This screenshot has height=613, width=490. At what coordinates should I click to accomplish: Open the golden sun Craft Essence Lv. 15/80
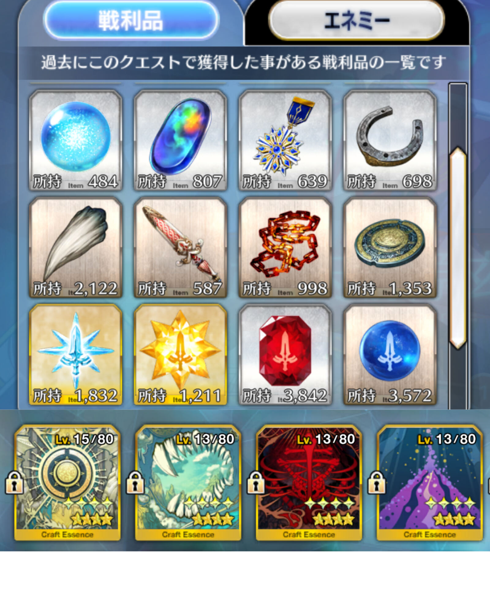(67, 482)
